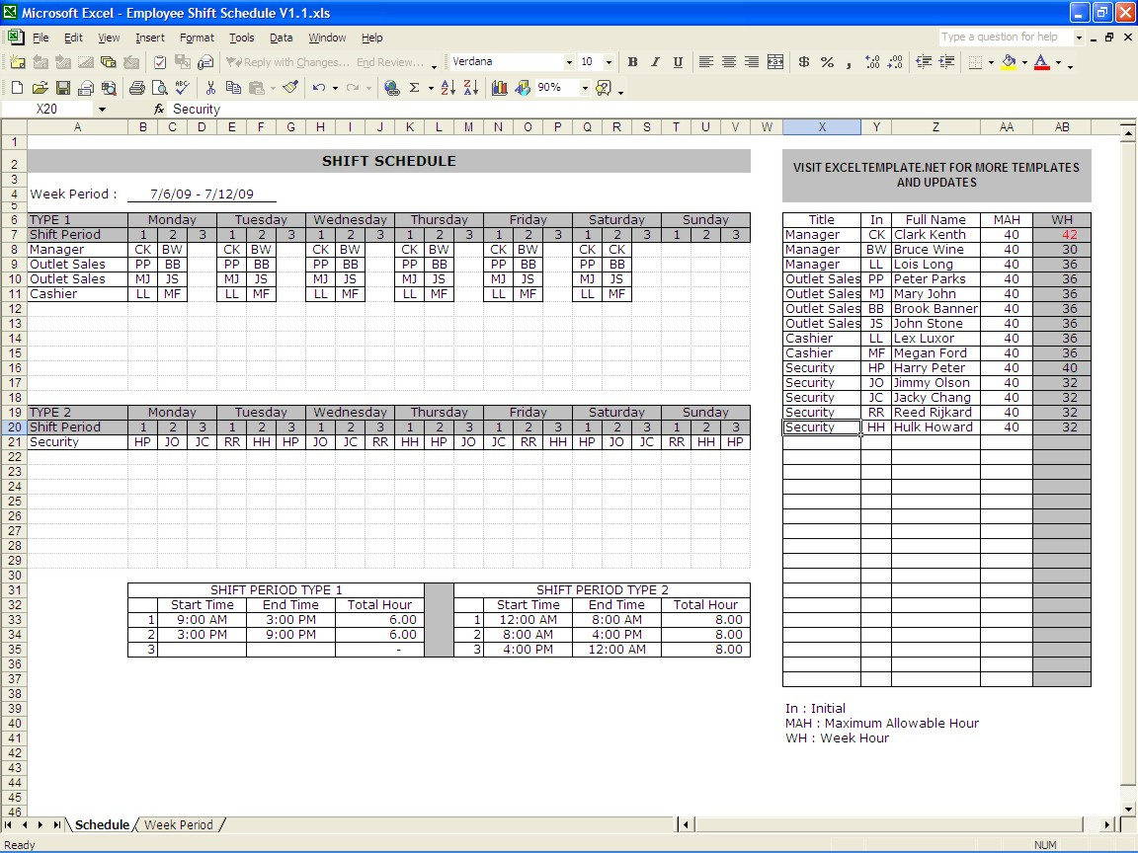The image size is (1138, 853).
Task: Click the AutoSum sigma icon
Action: pyautogui.click(x=415, y=88)
